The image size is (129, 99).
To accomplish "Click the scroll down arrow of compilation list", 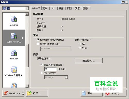I will coord(27,86).
